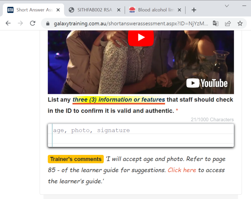Select the Short Answer Assessment tab
The width and height of the screenshot is (251, 199).
coord(33,10)
